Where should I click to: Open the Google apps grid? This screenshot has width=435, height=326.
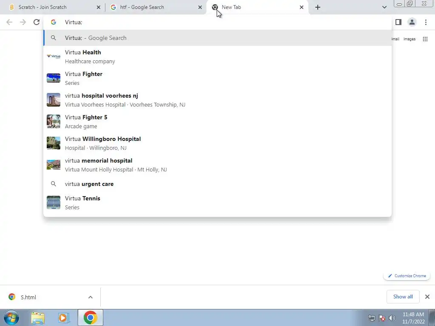pyautogui.click(x=425, y=39)
